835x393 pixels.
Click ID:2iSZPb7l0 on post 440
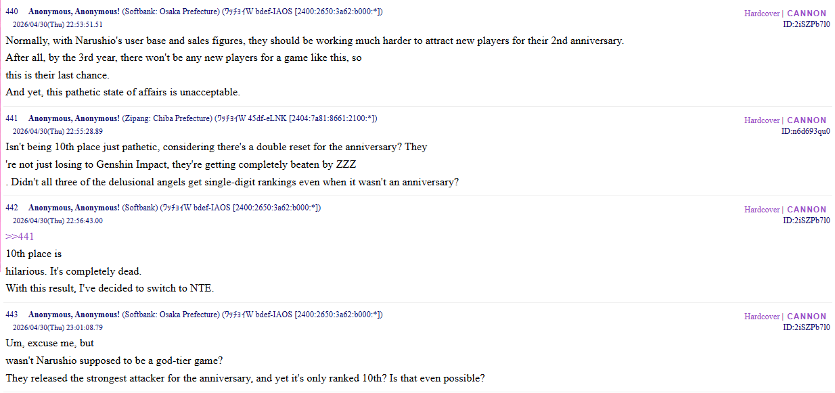[807, 24]
